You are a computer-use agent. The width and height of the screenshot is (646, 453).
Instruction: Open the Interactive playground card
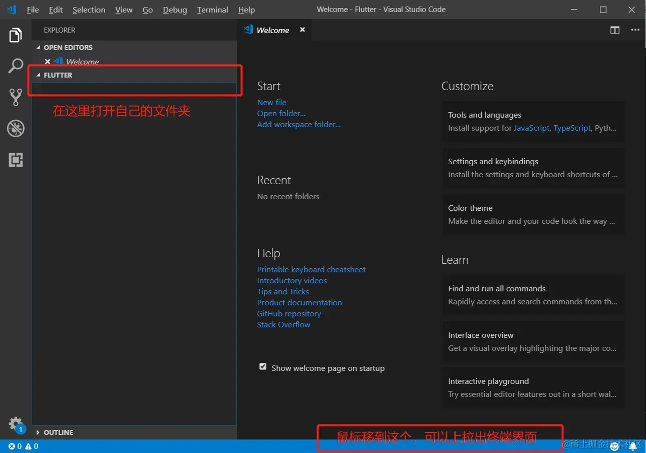533,387
